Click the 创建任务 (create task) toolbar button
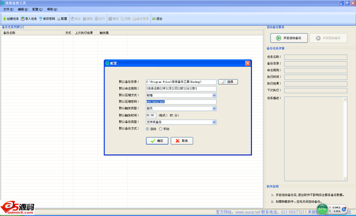Image resolution: width=356 pixels, height=216 pixels. pyautogui.click(x=10, y=19)
